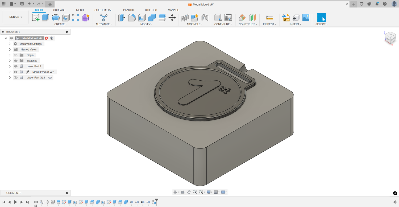Image resolution: width=399 pixels, height=207 pixels.
Task: Select the Revolve tool
Action: click(56, 18)
